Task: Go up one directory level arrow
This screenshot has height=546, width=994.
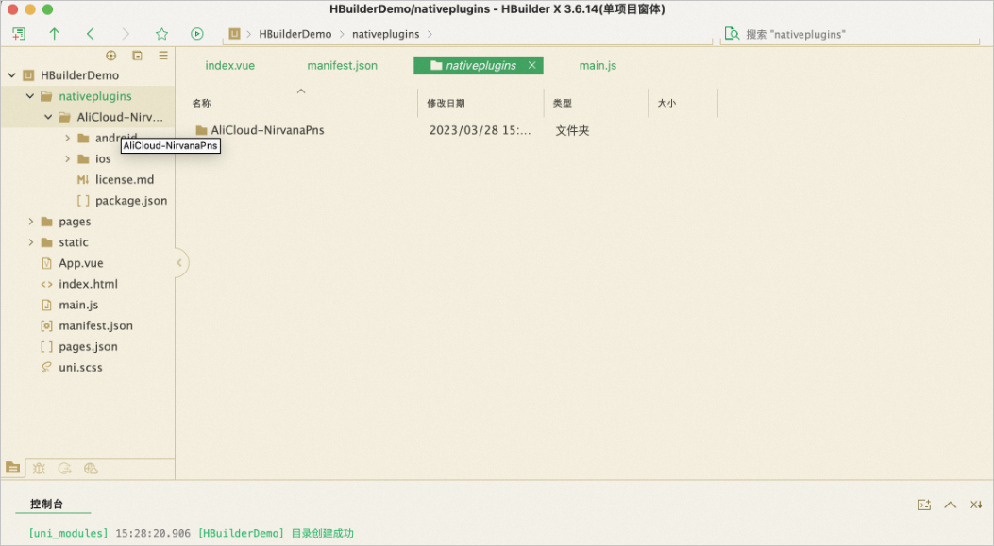Action: pyautogui.click(x=55, y=34)
